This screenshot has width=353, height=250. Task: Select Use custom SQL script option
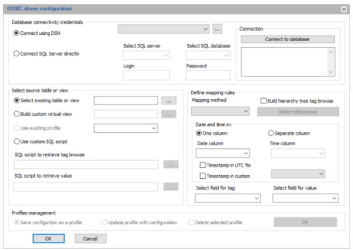17,141
